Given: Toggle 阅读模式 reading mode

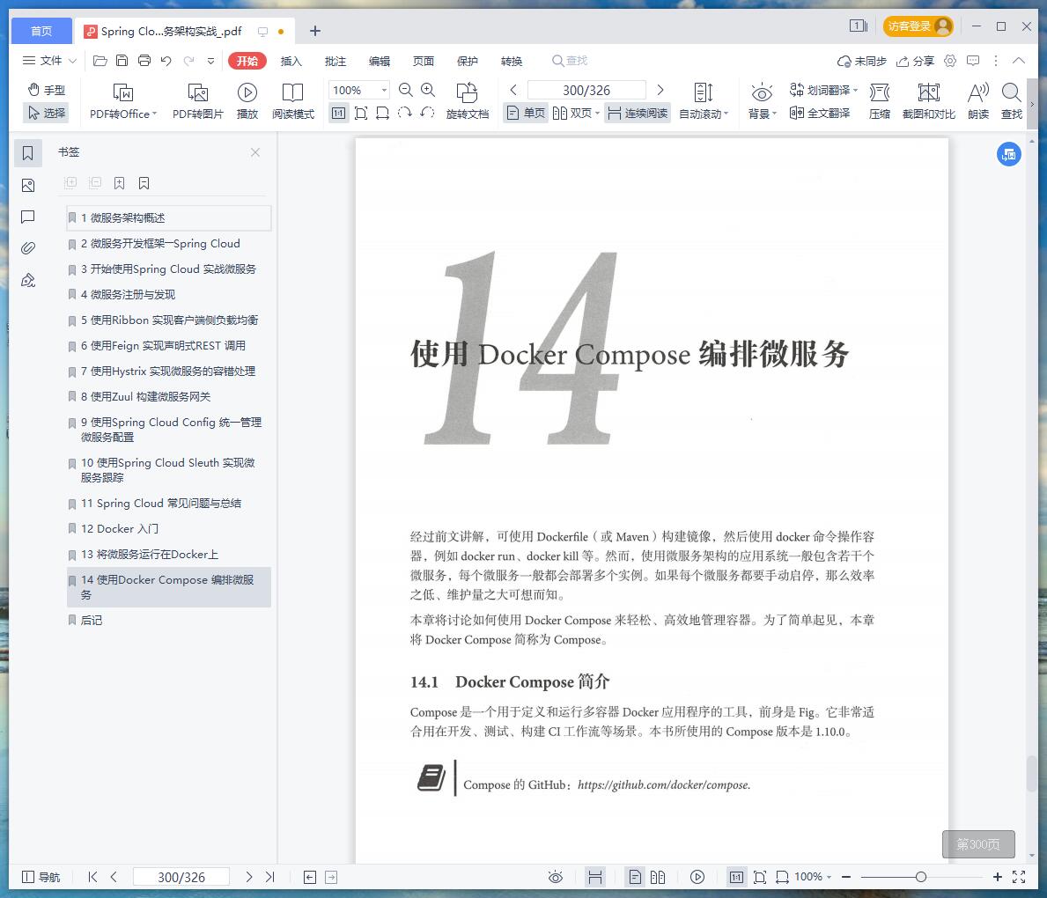Looking at the screenshot, I should (293, 101).
